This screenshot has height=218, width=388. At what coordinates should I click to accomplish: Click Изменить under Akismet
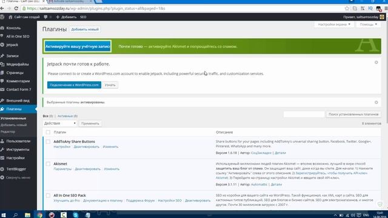point(112,169)
